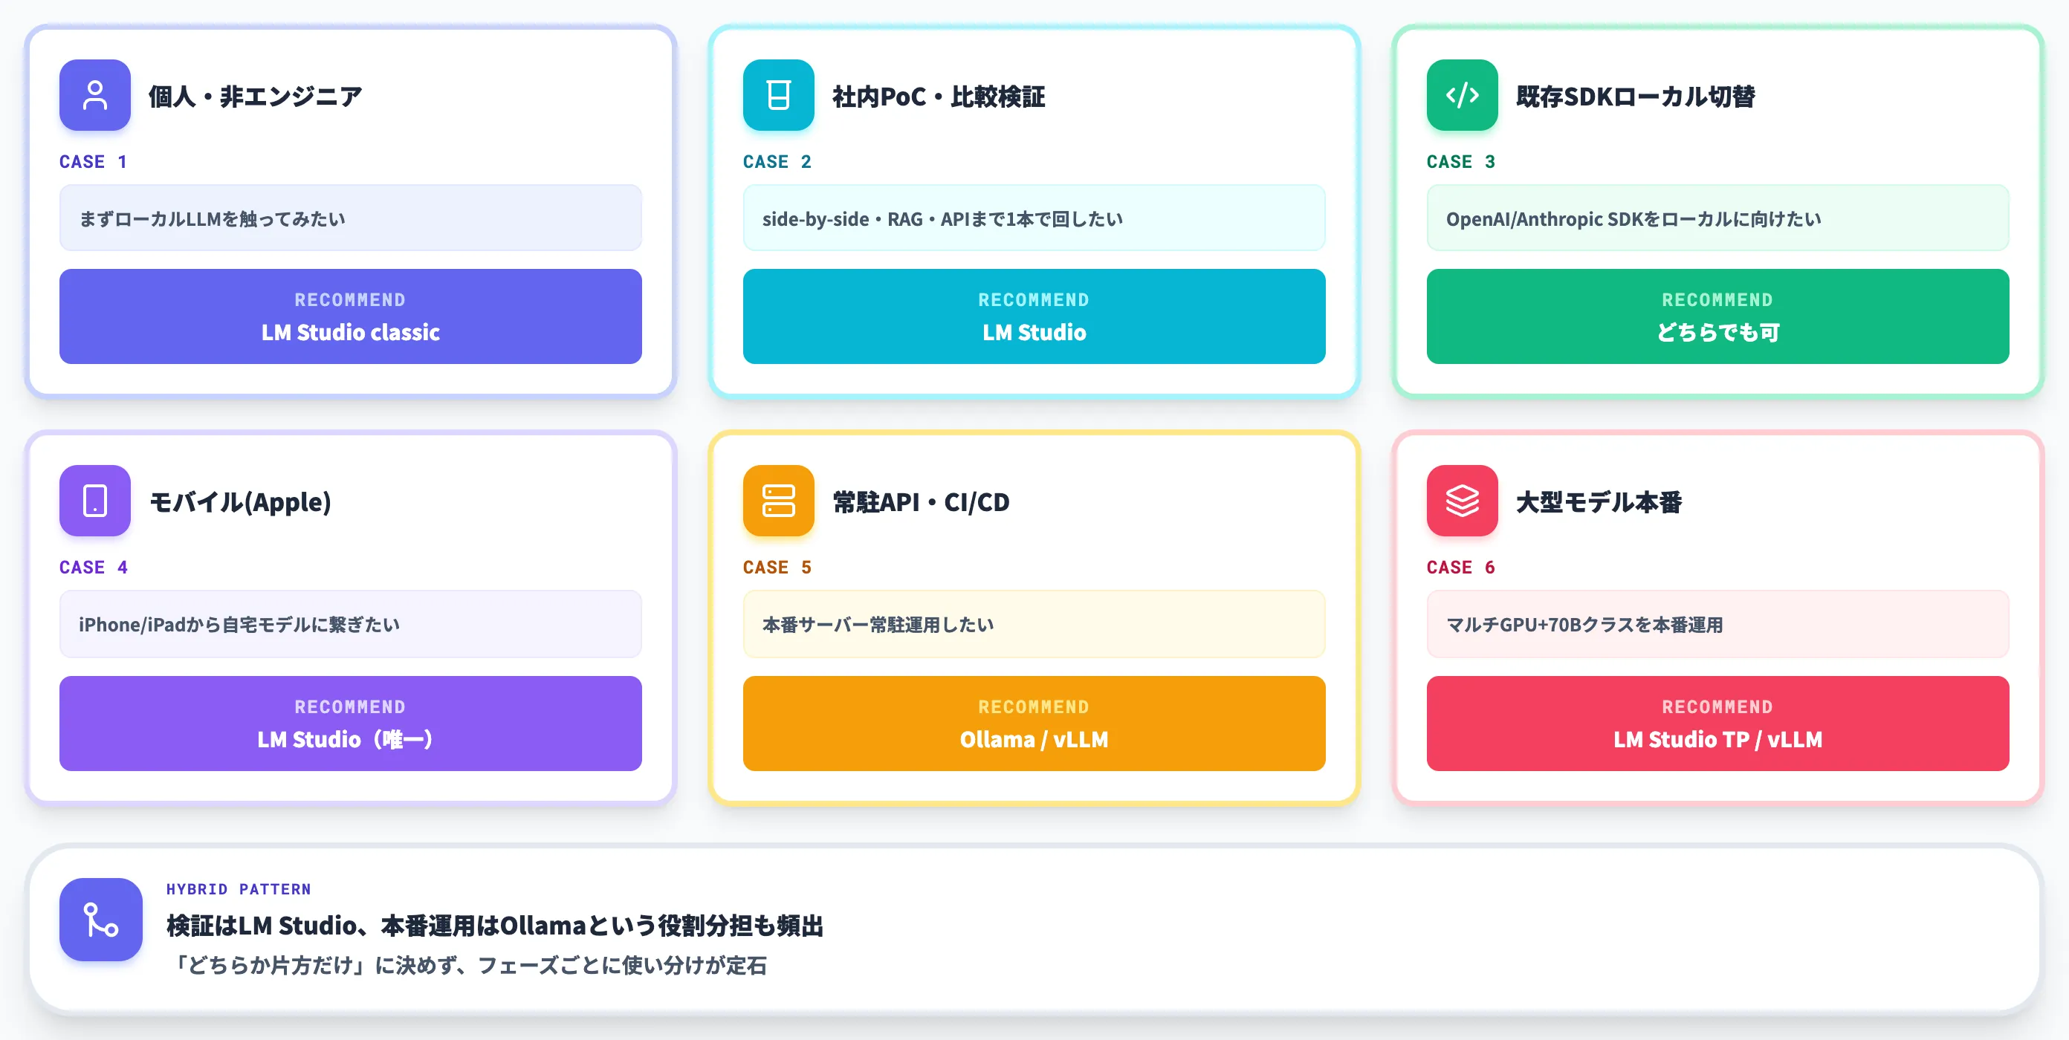Select the LM Studio classic recommendation
2069x1040 pixels.
coord(350,316)
